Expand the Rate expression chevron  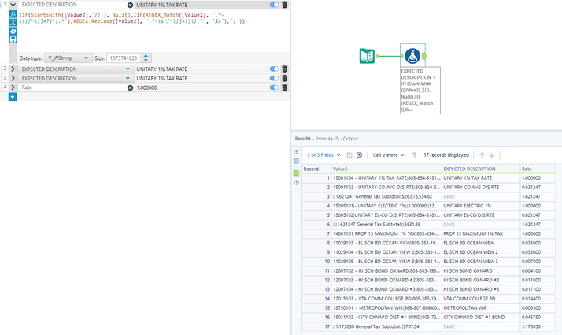(13, 87)
